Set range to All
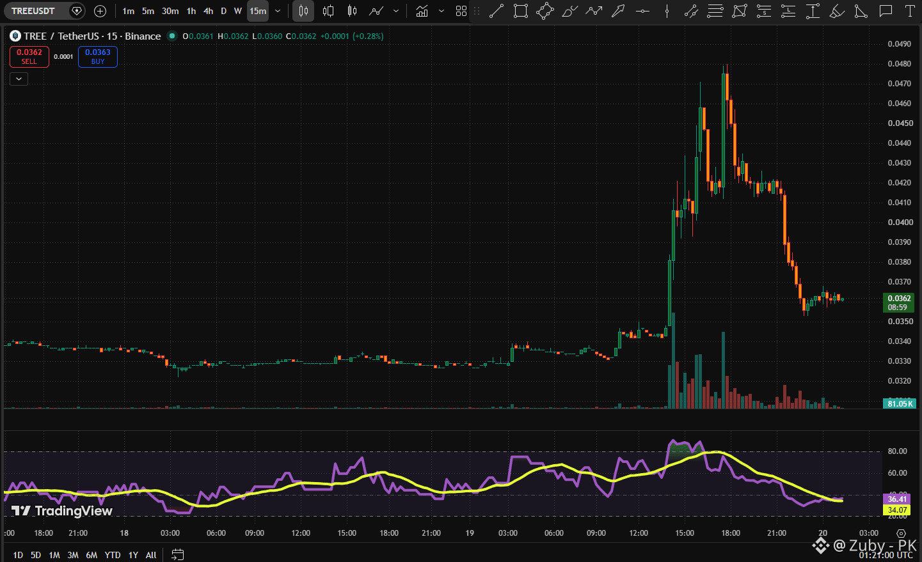The width and height of the screenshot is (922, 562). pyautogui.click(x=151, y=555)
